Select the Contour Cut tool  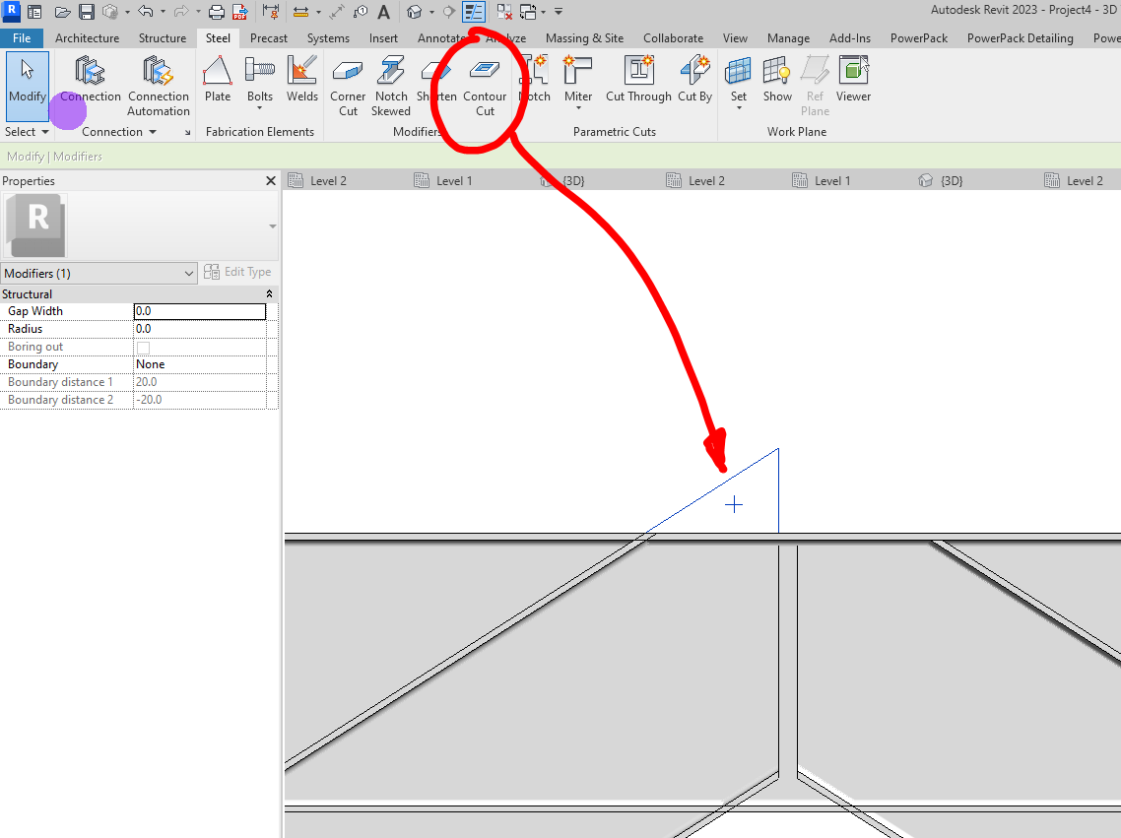(x=485, y=84)
